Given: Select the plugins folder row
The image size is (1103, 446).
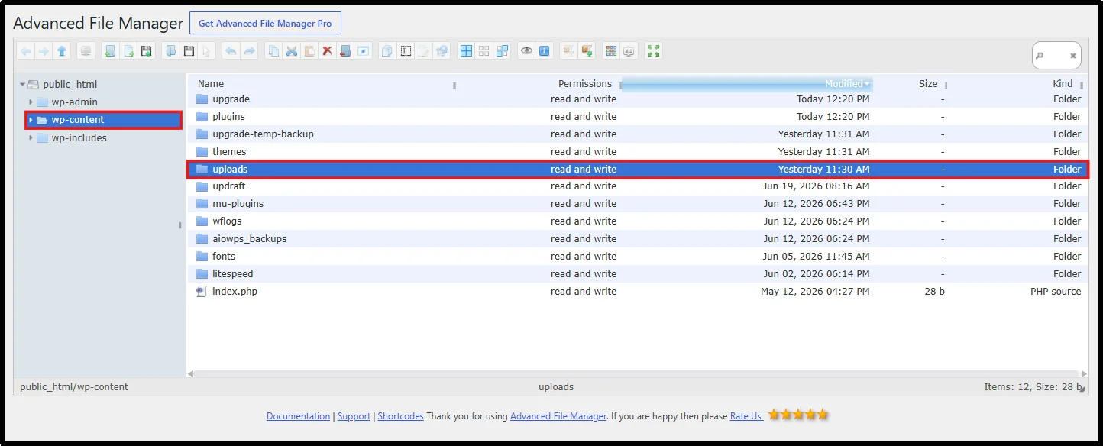Looking at the screenshot, I should coord(638,117).
